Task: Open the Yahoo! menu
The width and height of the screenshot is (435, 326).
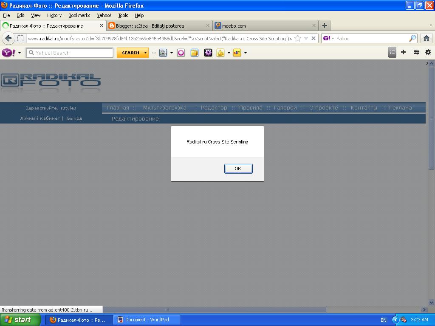Action: tap(104, 15)
